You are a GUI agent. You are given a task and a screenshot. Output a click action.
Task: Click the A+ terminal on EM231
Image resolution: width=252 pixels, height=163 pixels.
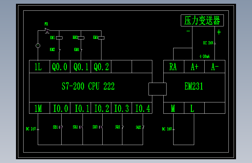(194, 67)
